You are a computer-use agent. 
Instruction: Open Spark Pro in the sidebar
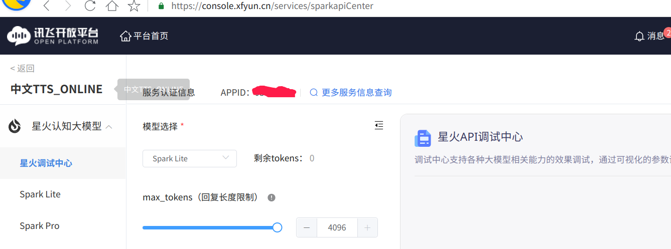click(x=40, y=226)
